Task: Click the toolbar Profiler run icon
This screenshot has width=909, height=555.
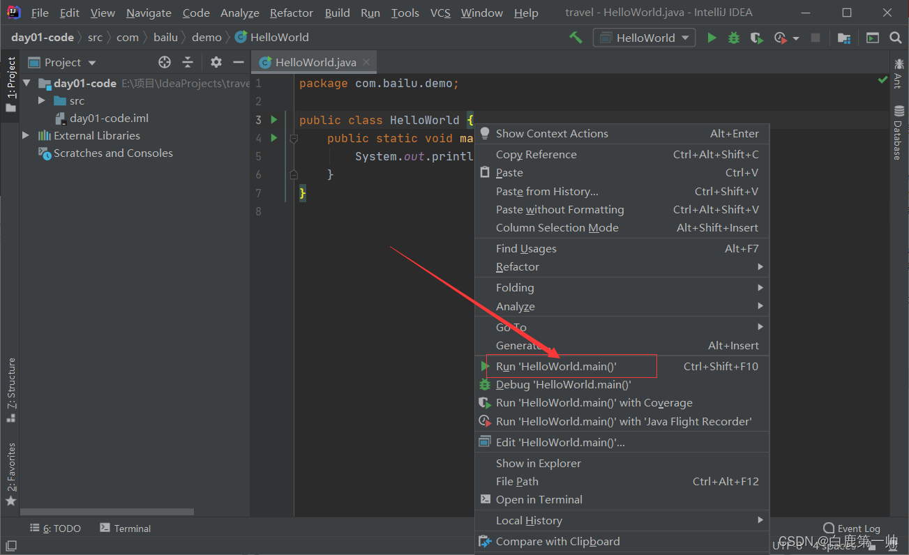Action: coord(780,38)
